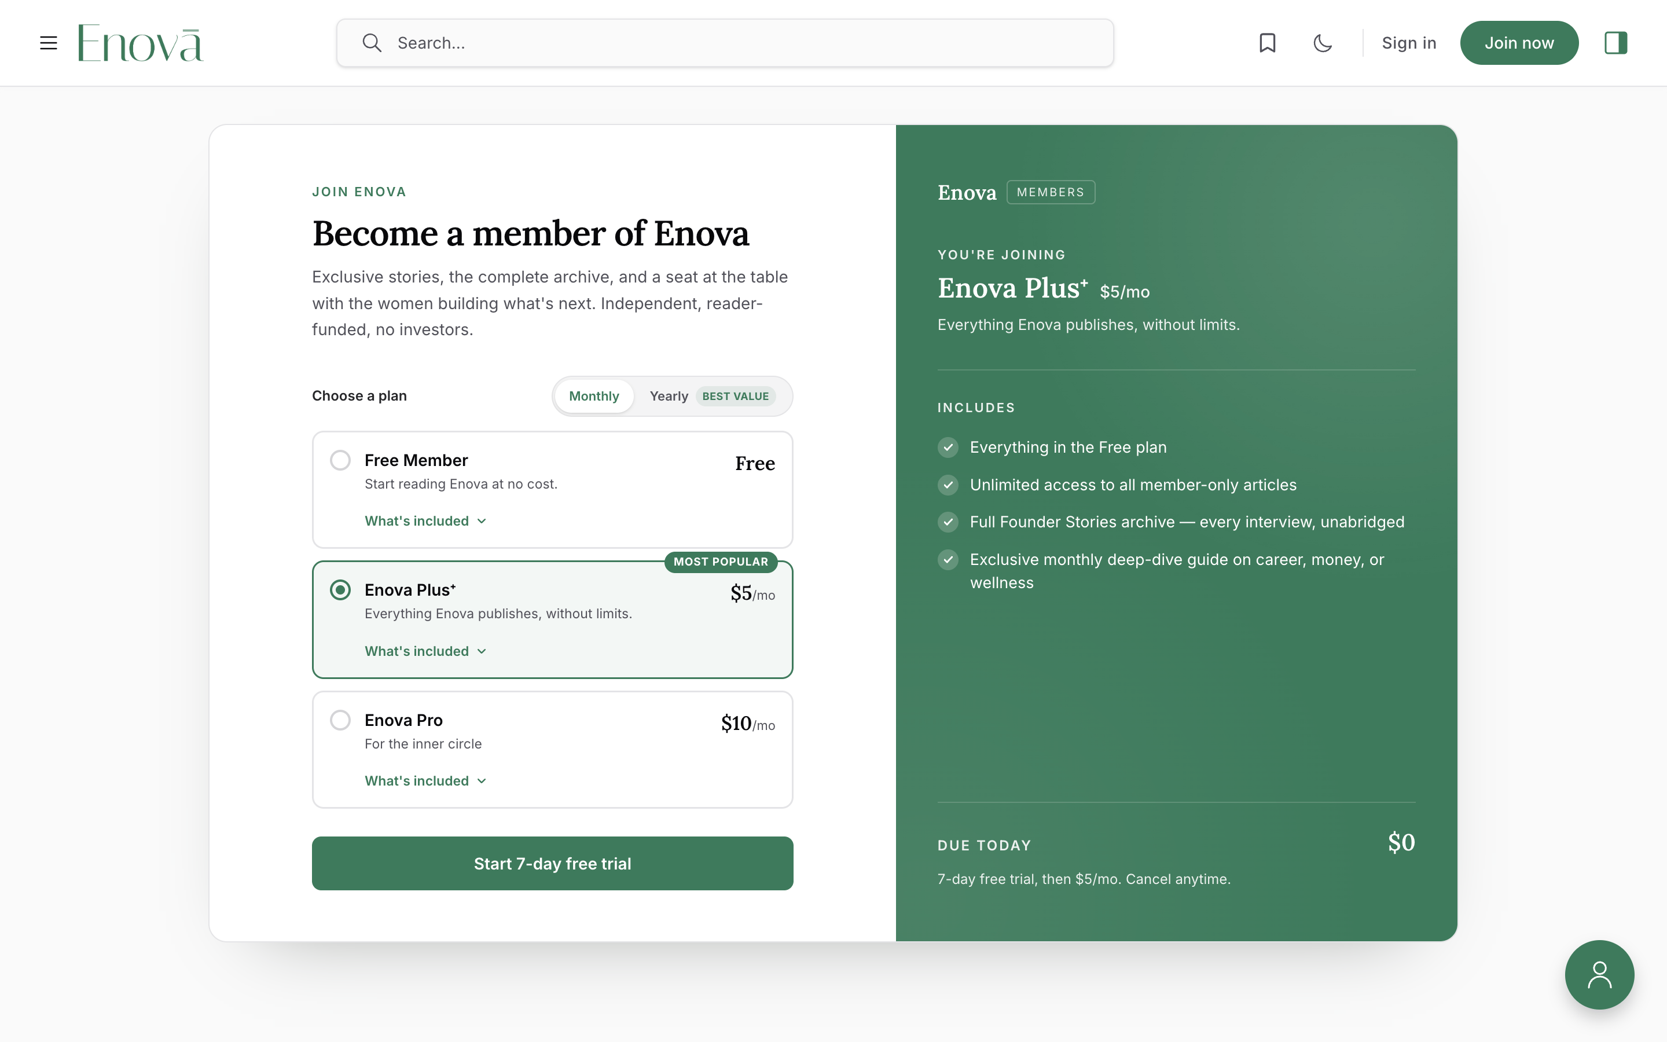Toggle the sidebar panel icon
This screenshot has width=1667, height=1042.
[x=1615, y=43]
